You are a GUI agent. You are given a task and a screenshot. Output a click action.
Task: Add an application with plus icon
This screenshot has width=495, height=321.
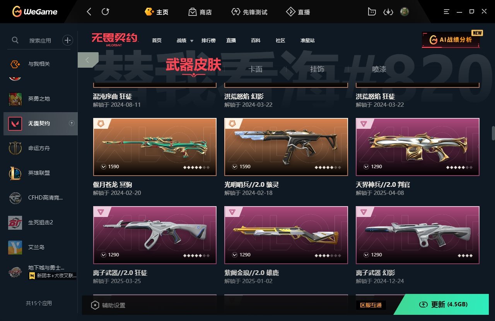point(68,40)
